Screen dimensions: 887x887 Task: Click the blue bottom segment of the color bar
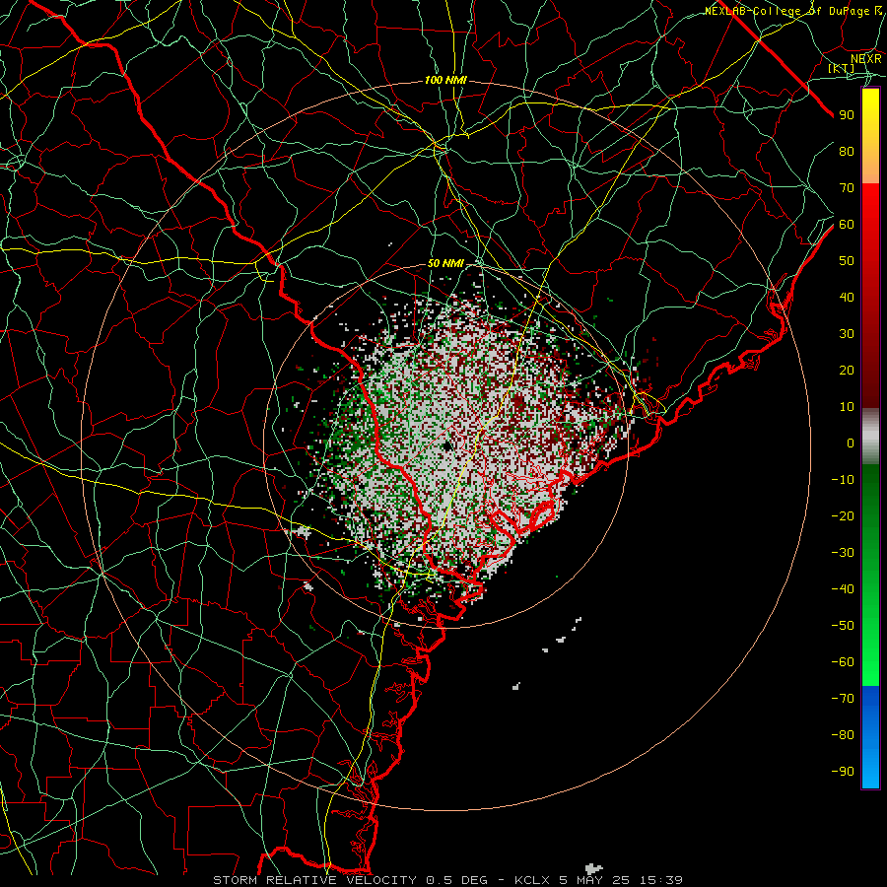pos(870,737)
